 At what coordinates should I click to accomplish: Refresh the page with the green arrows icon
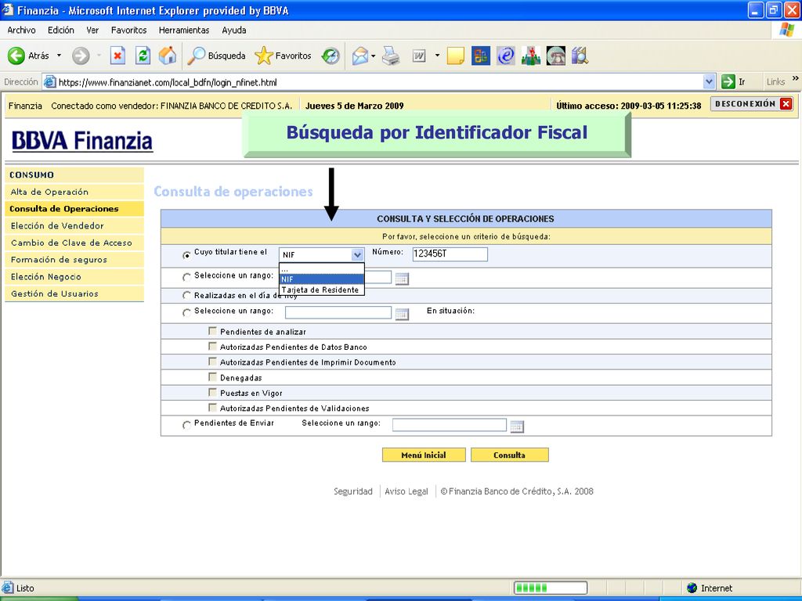click(x=143, y=56)
